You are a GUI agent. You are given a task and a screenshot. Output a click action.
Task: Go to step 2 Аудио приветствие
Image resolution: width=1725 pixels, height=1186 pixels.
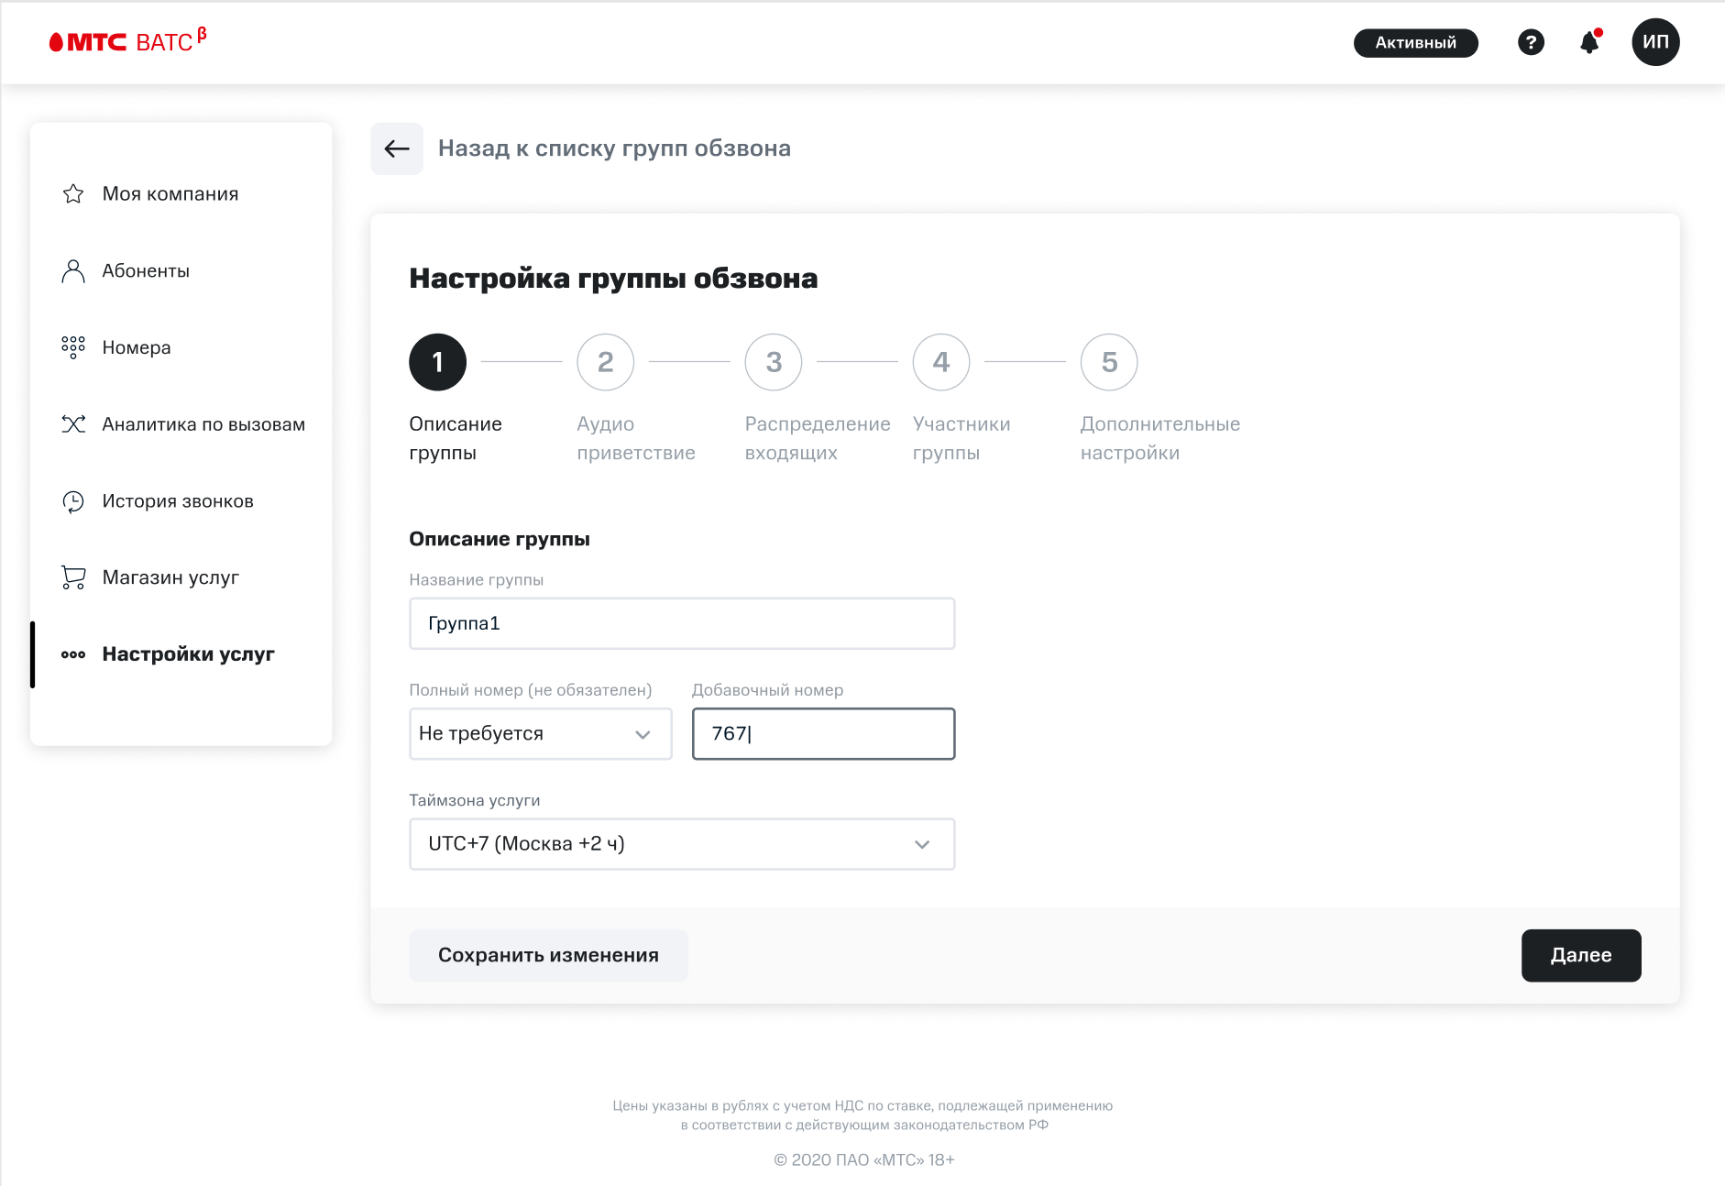[605, 362]
